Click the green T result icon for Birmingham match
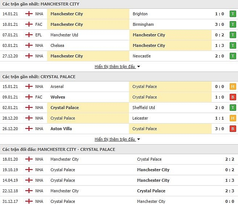238x205 pixels. tap(233, 24)
